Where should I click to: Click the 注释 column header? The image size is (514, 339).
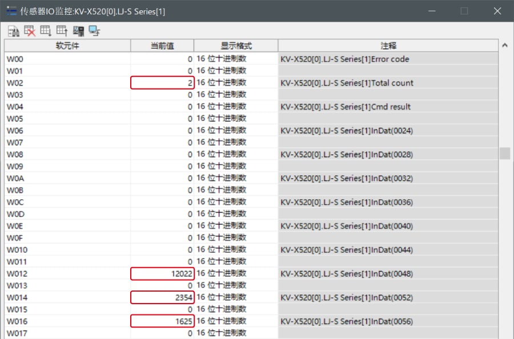(388, 46)
